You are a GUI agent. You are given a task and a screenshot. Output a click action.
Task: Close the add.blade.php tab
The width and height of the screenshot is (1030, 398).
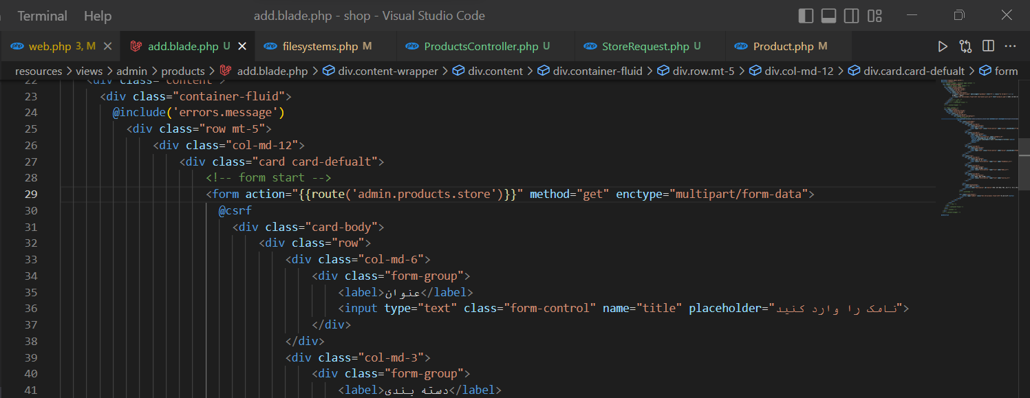[x=242, y=47]
